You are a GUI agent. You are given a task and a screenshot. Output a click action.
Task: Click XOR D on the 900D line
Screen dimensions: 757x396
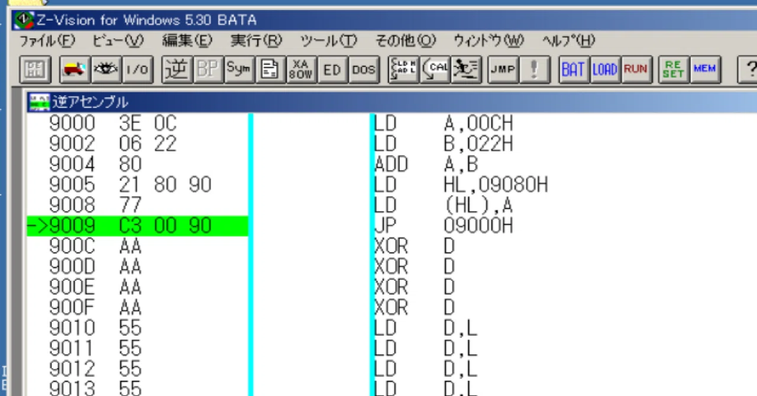pos(415,266)
